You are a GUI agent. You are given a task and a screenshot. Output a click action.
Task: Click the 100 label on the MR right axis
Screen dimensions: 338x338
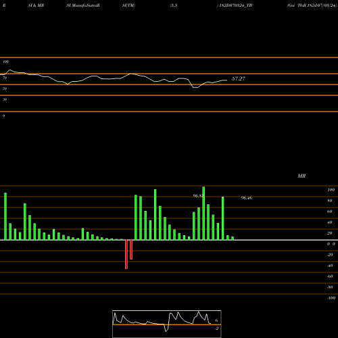pyautogui.click(x=331, y=190)
